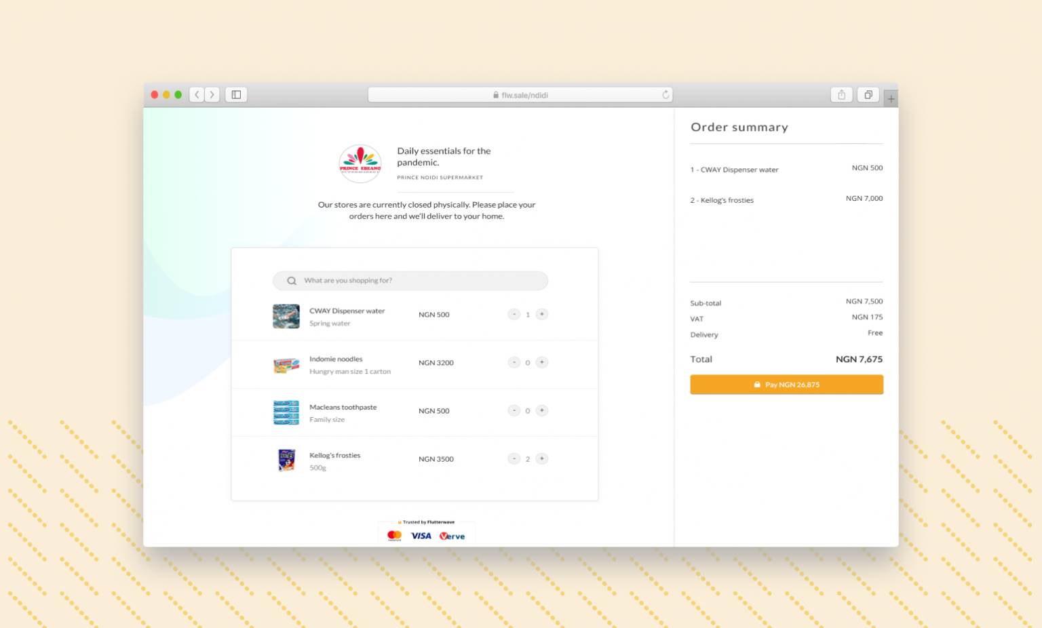
Task: Click the Prince Ebeano supermarket logo
Action: [360, 163]
